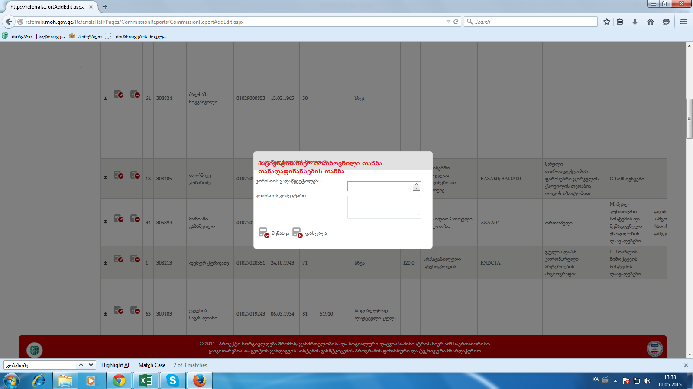Click the delete icon for row 309103
693x389 pixels.
tap(135, 310)
